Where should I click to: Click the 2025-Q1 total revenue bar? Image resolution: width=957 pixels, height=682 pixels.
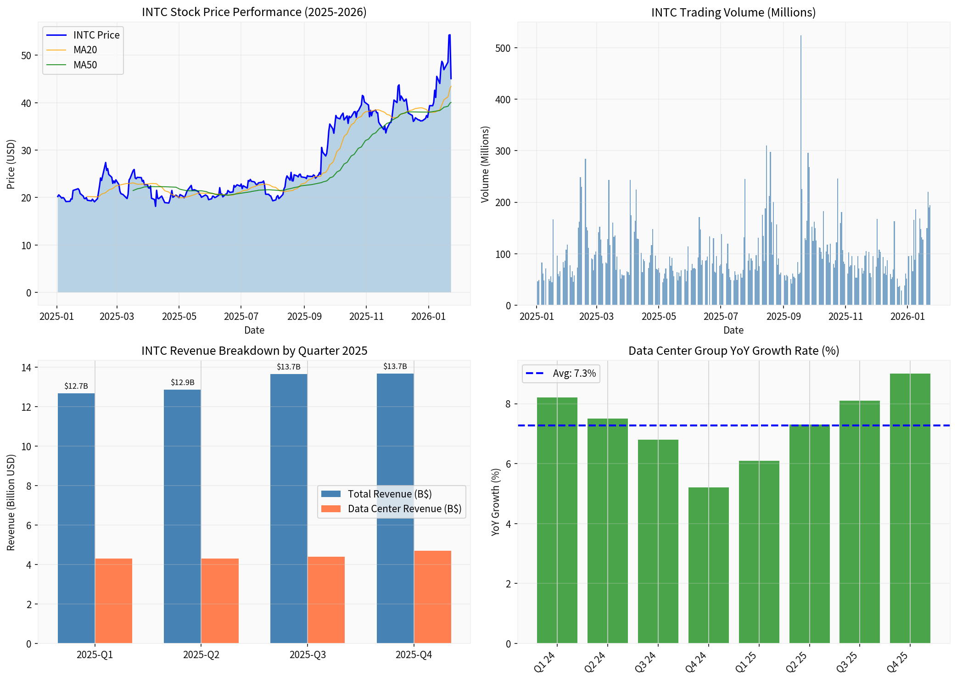tap(76, 519)
